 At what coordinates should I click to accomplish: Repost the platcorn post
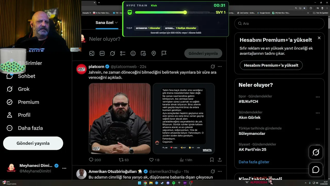coord(123,160)
